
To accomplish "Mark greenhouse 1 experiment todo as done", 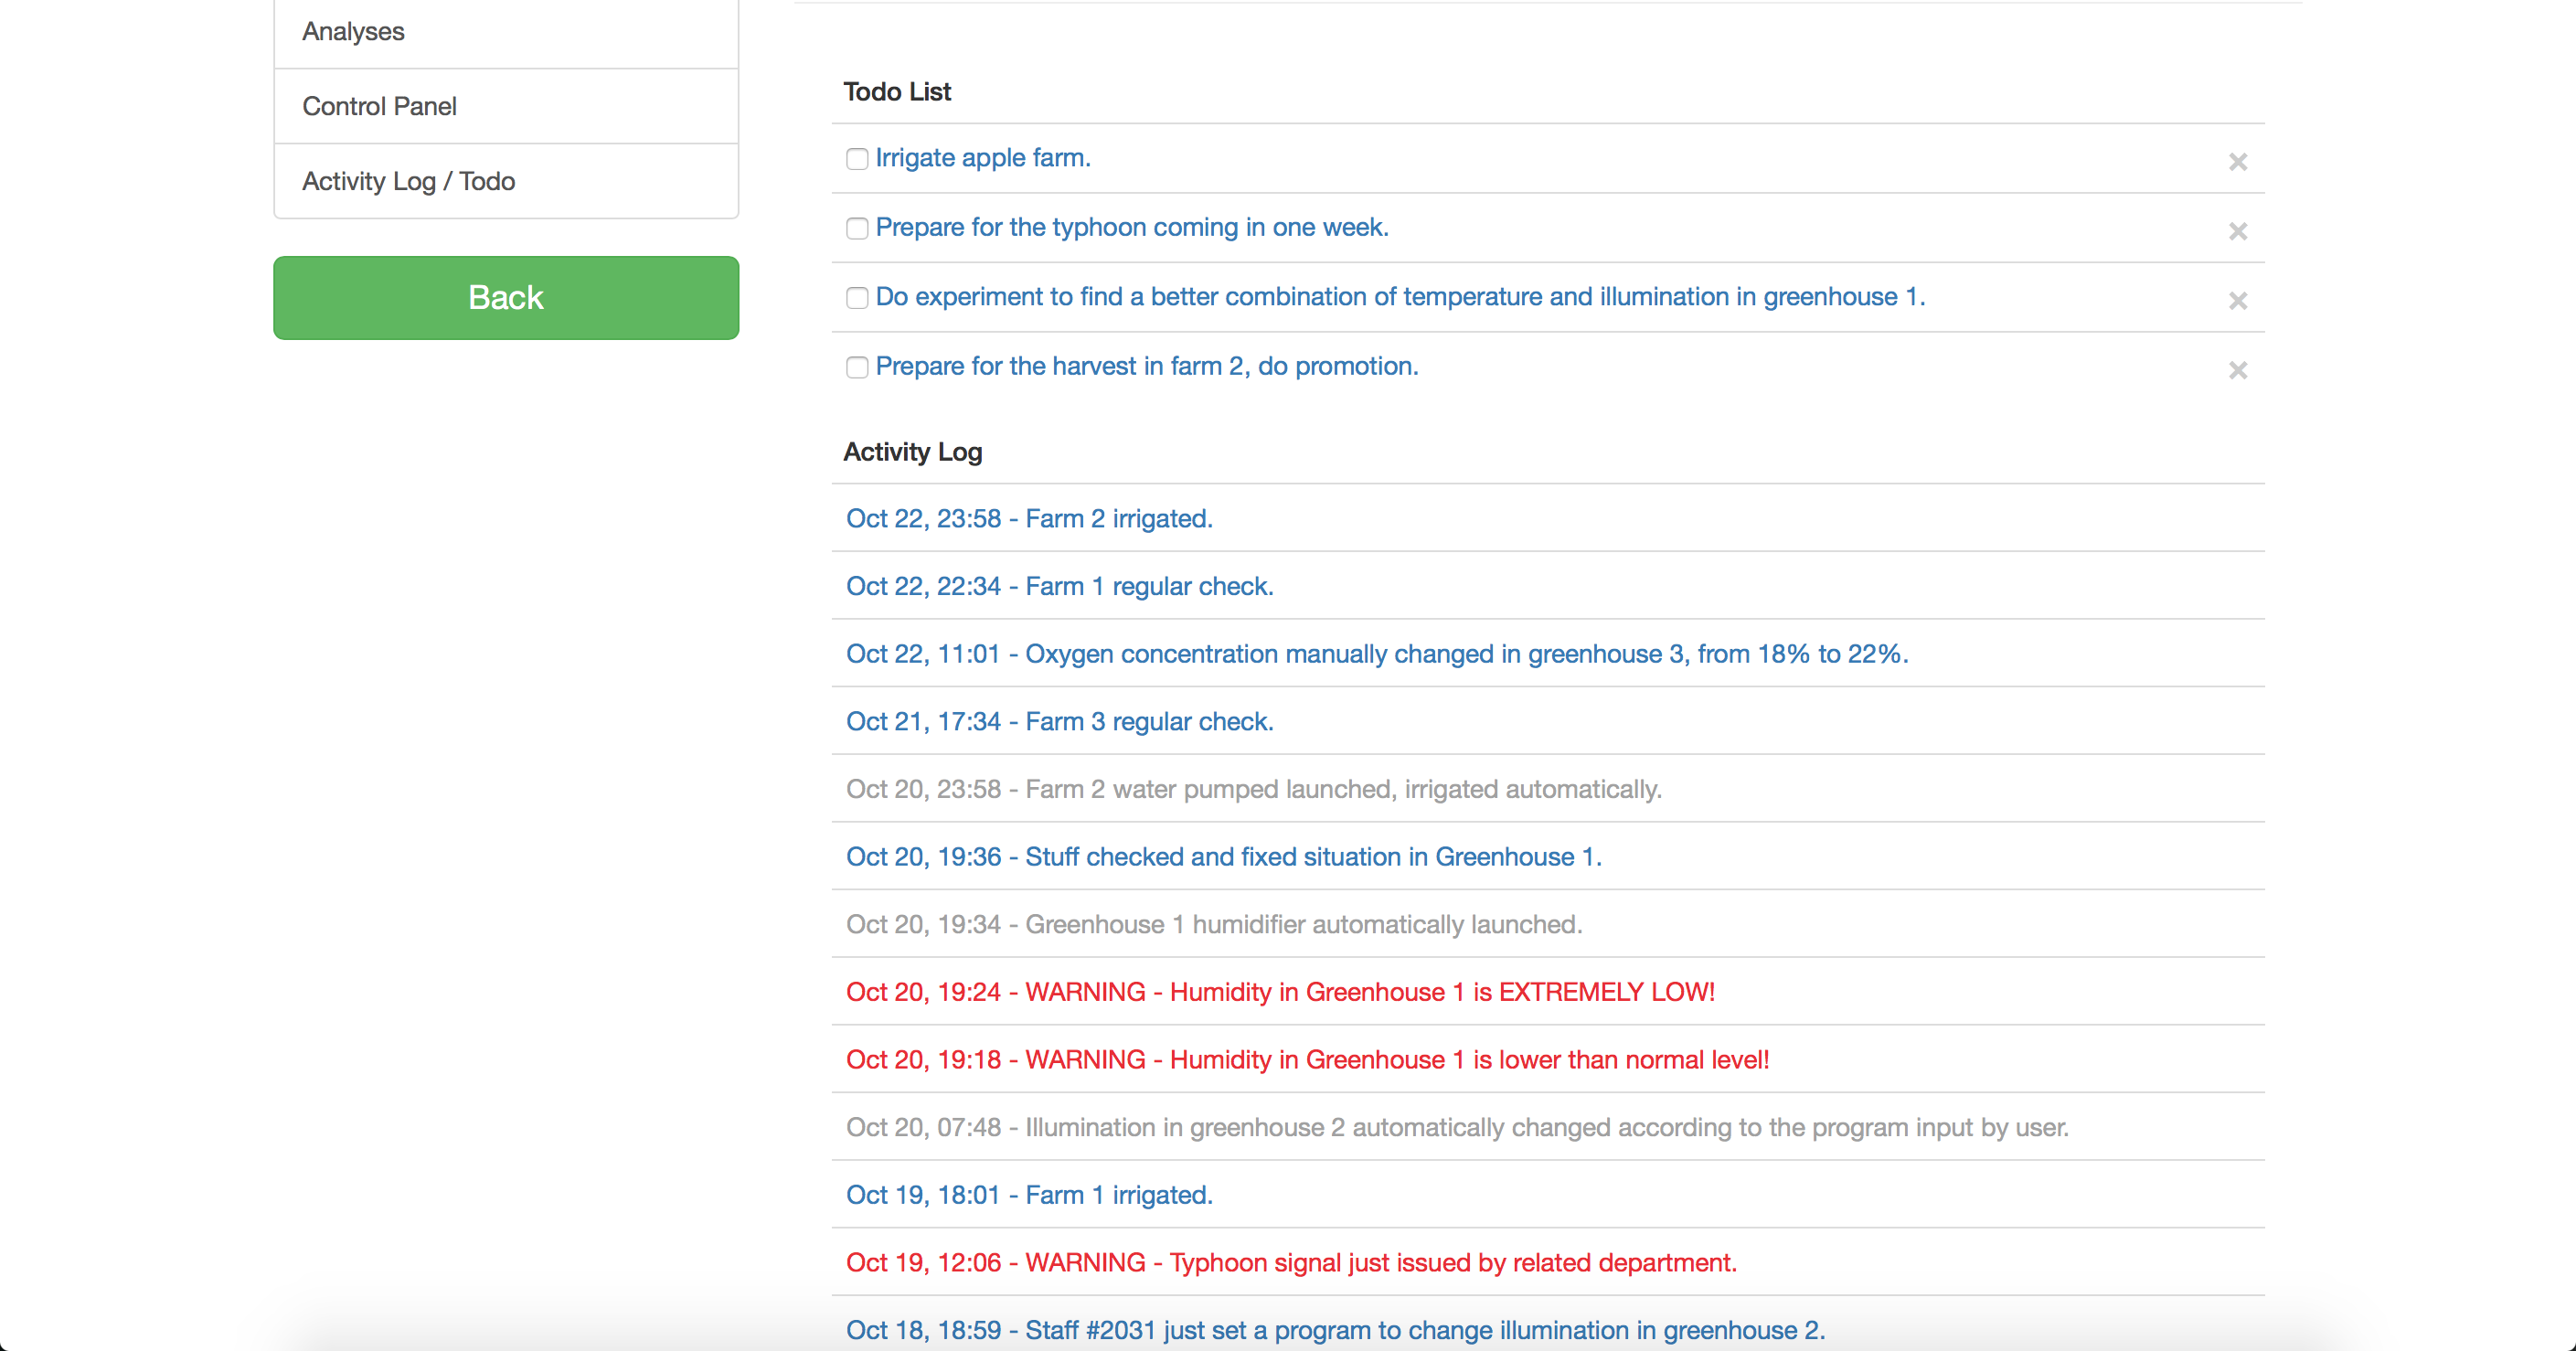I will coord(856,298).
